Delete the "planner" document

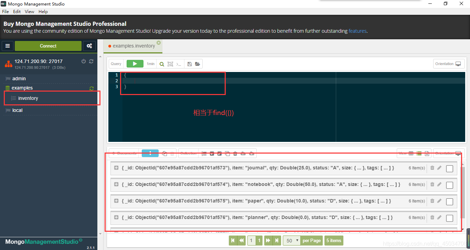(x=432, y=217)
